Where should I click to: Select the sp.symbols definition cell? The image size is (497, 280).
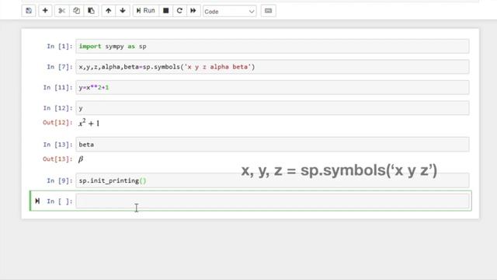273,67
